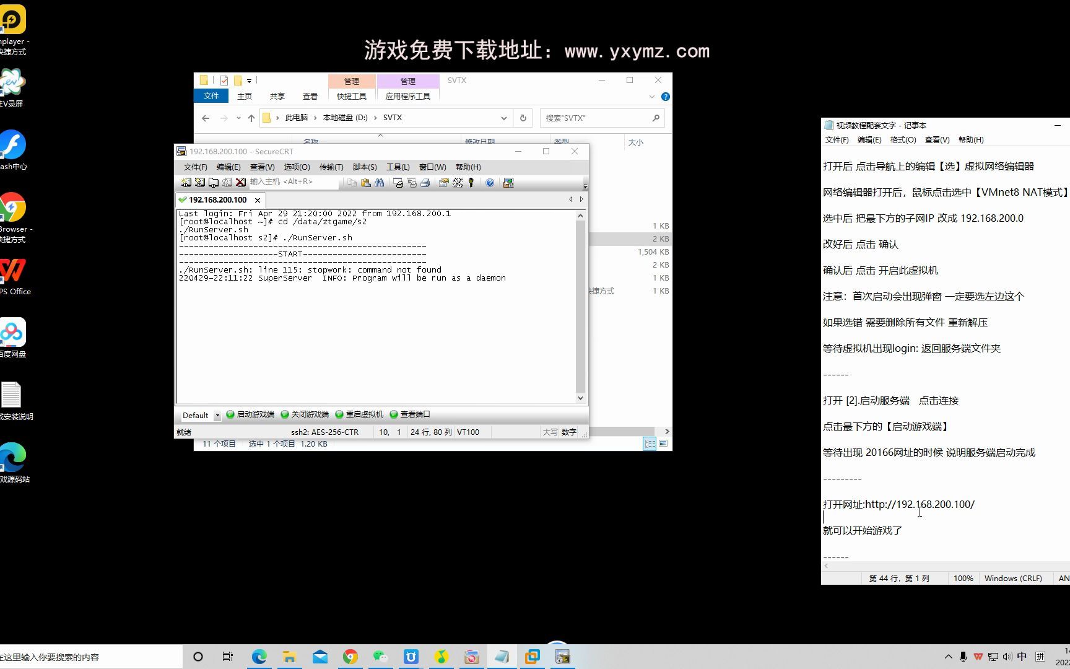Open the address bar history dropdown in Explorer

point(503,118)
